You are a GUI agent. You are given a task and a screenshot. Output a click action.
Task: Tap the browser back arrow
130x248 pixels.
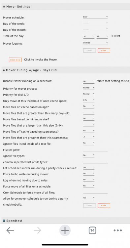click(10, 230)
